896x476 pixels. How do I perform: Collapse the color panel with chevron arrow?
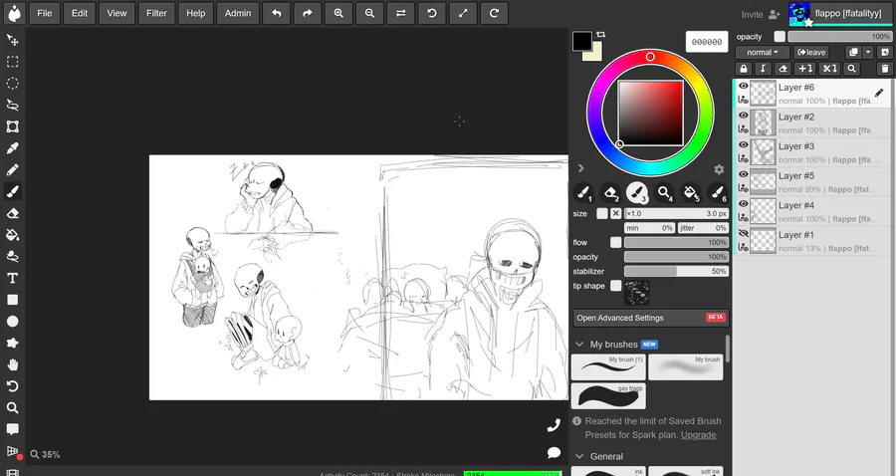click(580, 168)
